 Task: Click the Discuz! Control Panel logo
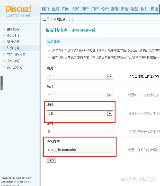[19, 10]
